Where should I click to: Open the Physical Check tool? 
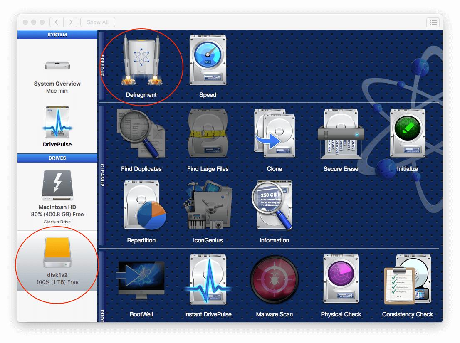(x=341, y=281)
